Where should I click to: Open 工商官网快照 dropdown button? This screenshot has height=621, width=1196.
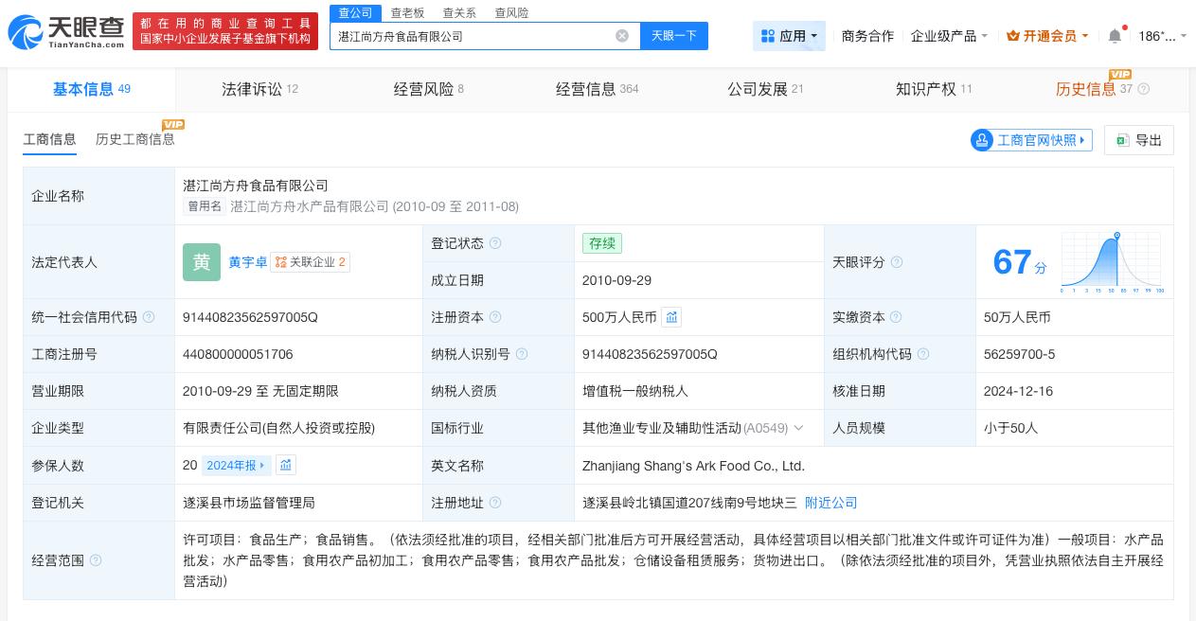pyautogui.click(x=1031, y=140)
